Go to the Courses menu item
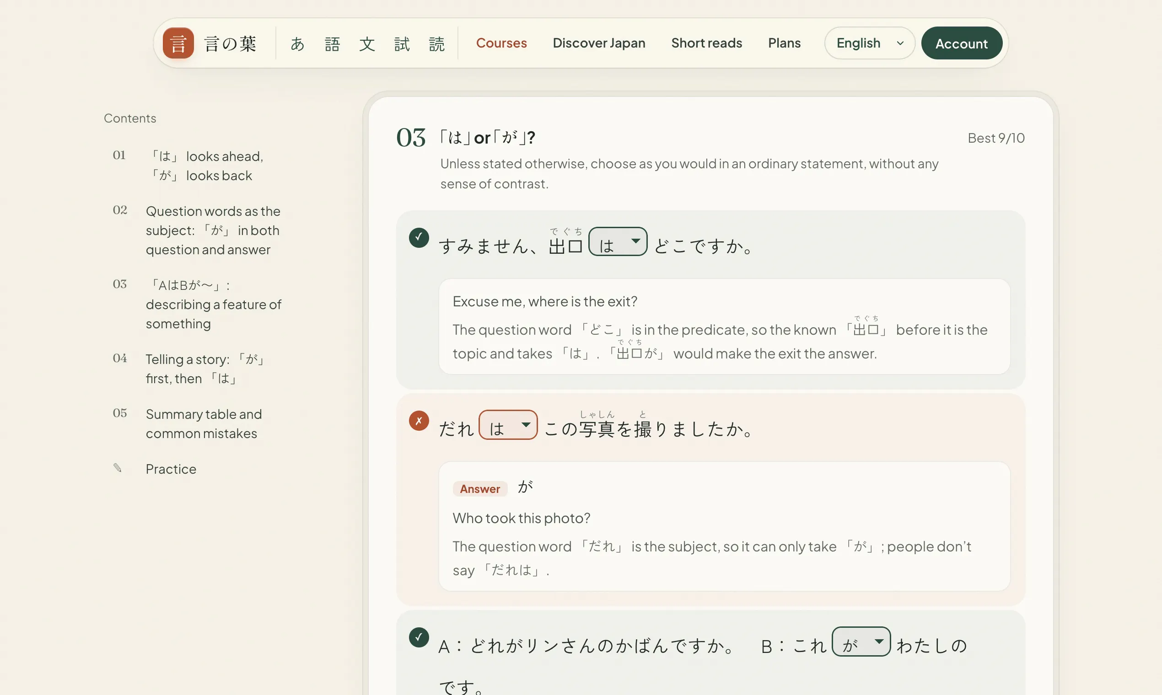Screen dimensions: 1162x695 pos(501,43)
